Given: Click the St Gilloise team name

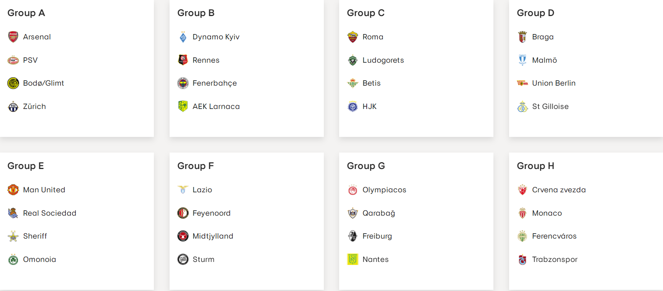Looking at the screenshot, I should pos(550,106).
